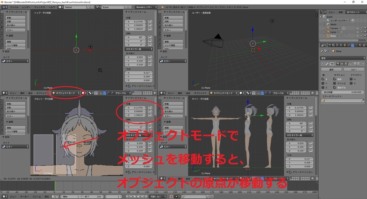Add a new scene next to the Scene field

tap(126, 7)
